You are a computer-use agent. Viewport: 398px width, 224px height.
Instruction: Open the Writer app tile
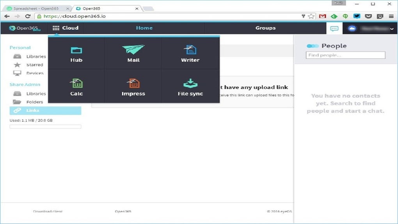[191, 53]
